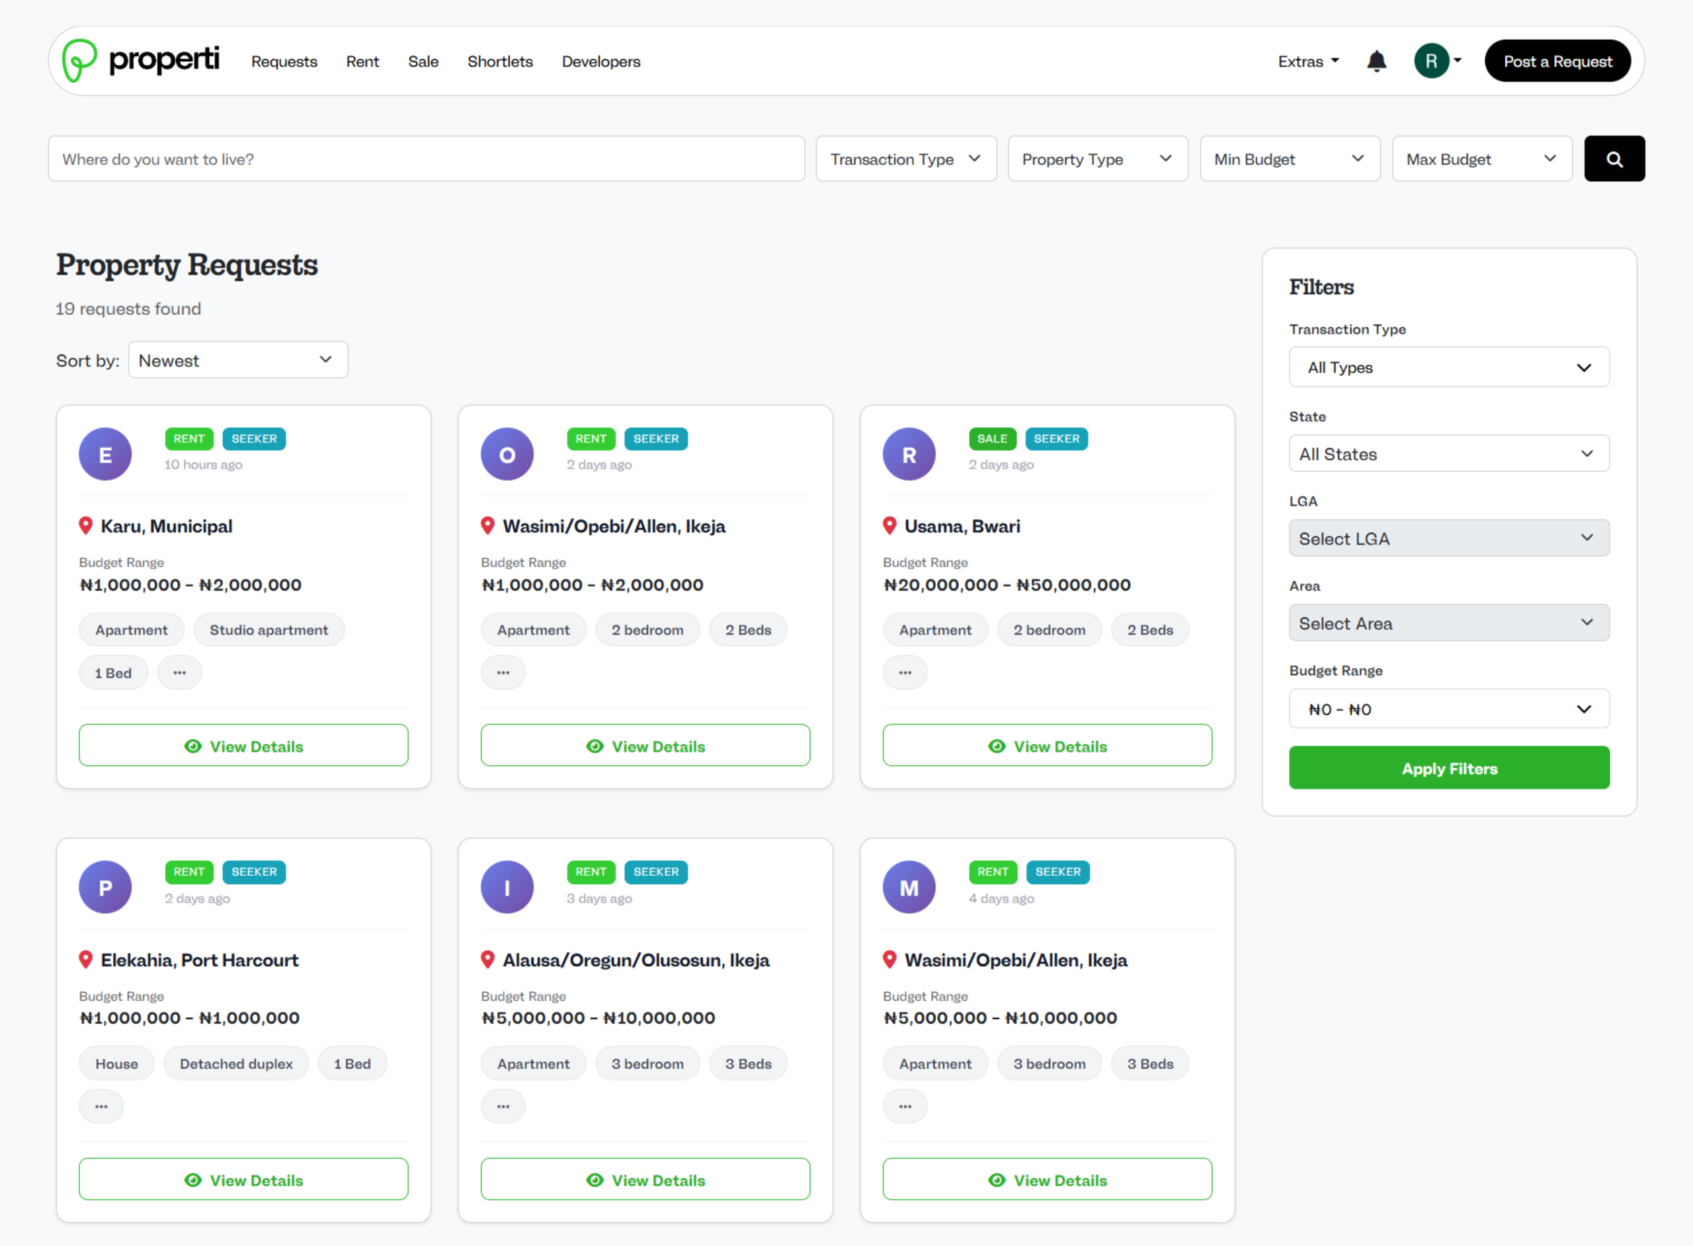Focus the 'Where do you want to live?' field
The width and height of the screenshot is (1693, 1246).
[x=426, y=159]
